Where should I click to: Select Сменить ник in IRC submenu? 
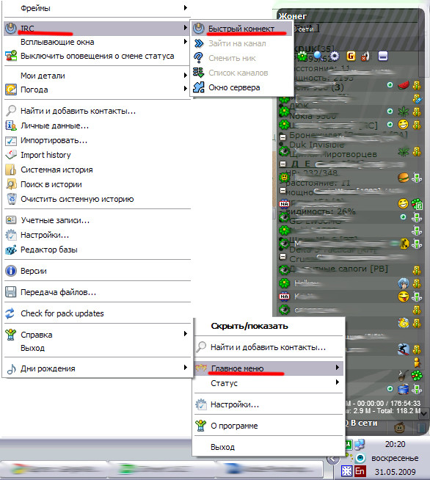[241, 58]
